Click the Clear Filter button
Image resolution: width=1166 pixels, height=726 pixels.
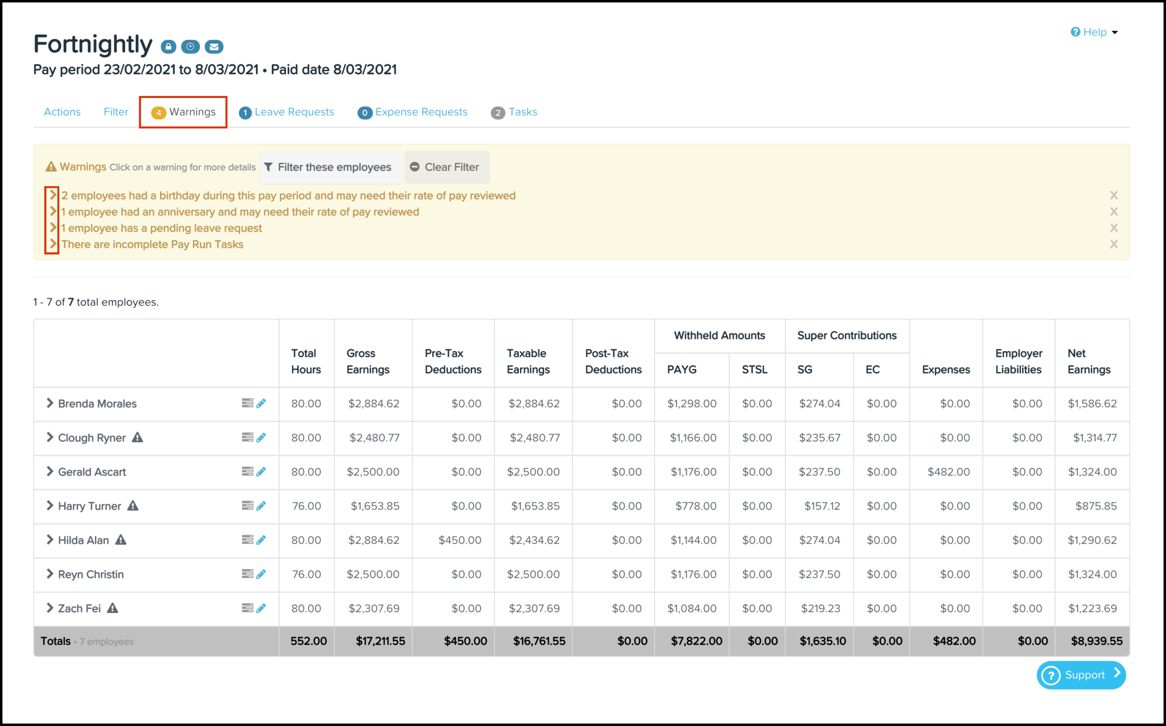[446, 167]
